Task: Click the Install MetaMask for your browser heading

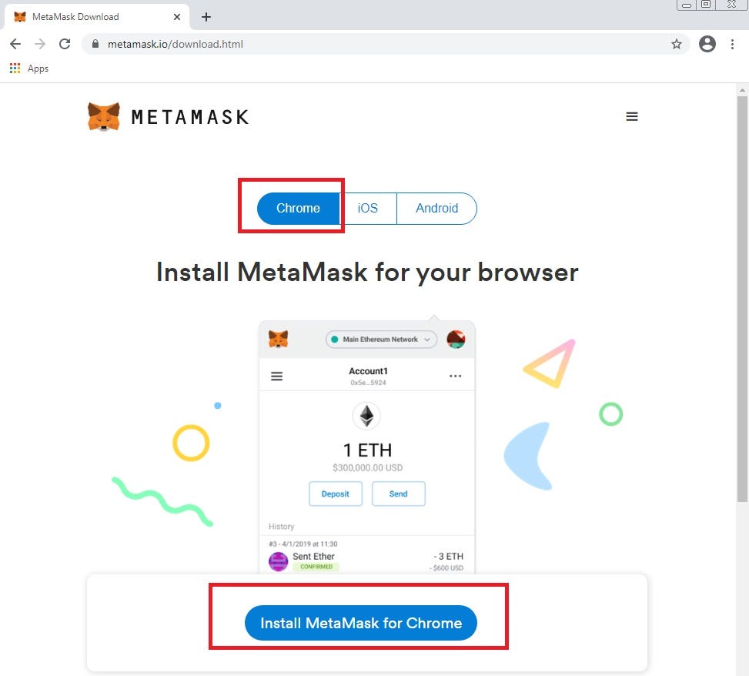Action: (367, 273)
